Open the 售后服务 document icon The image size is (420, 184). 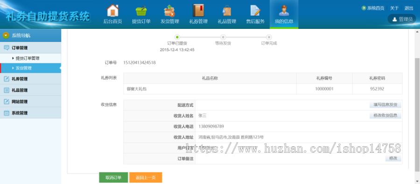[255, 11]
